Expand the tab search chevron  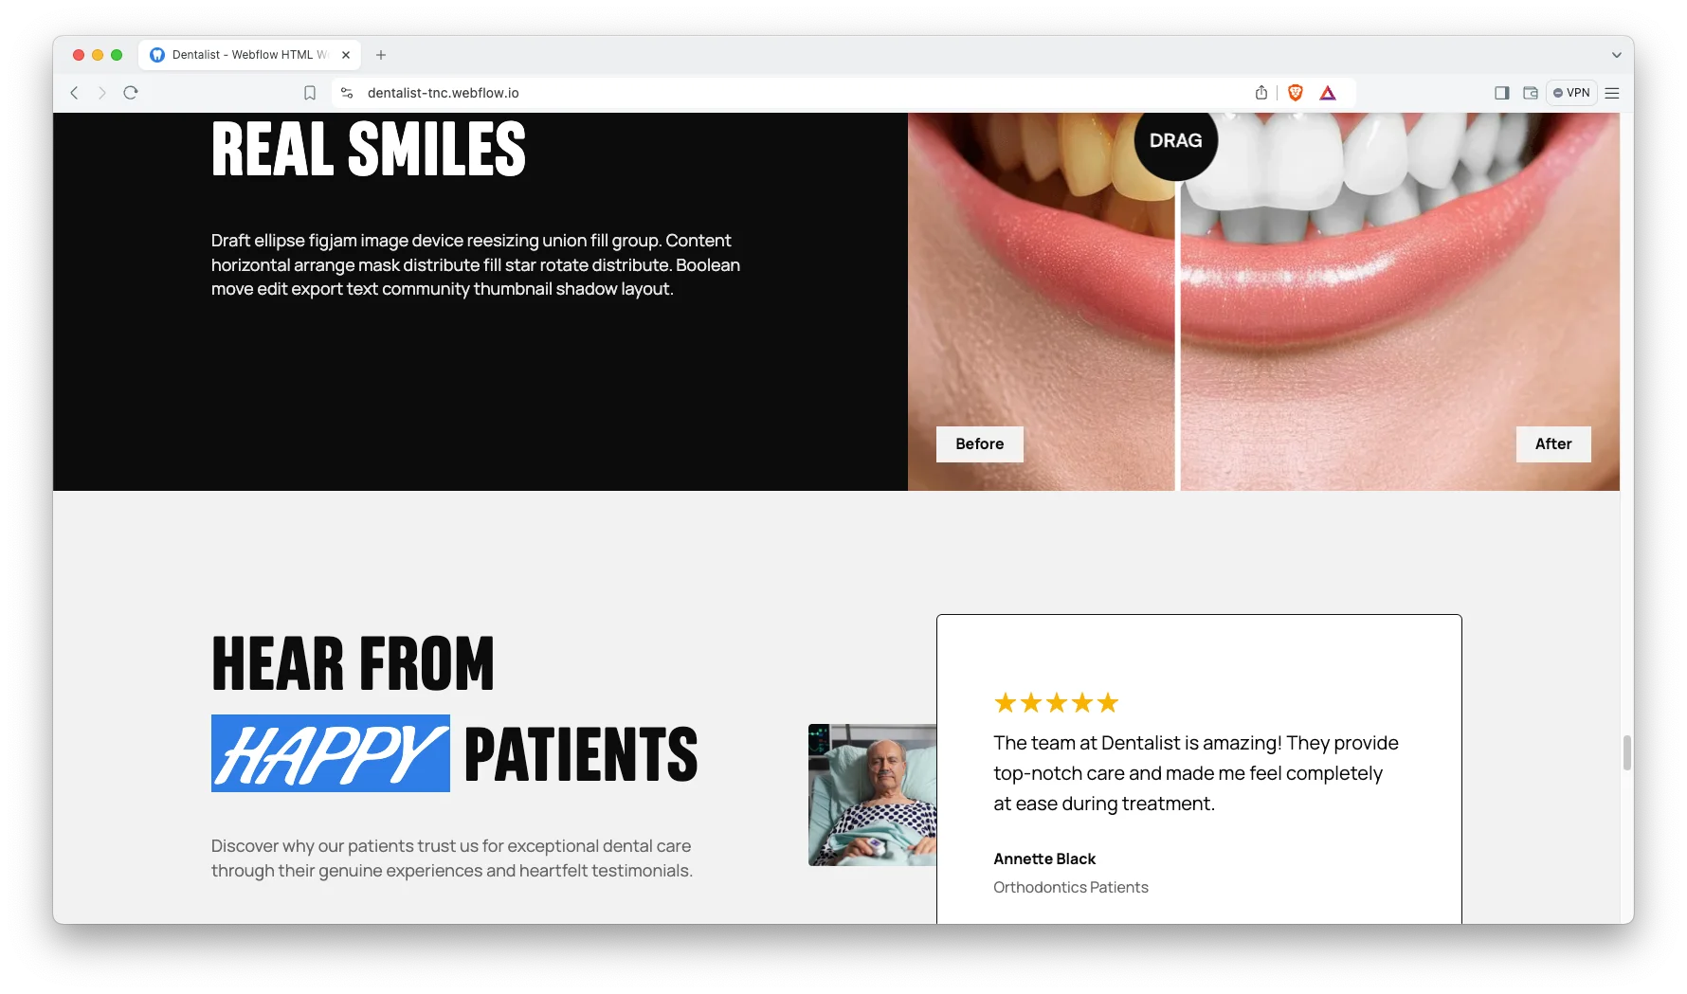pyautogui.click(x=1616, y=55)
